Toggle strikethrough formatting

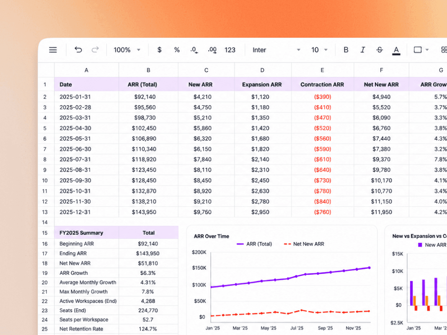point(380,50)
